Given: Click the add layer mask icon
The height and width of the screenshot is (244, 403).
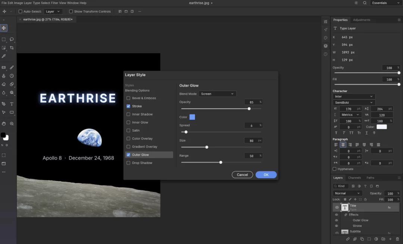Looking at the screenshot, I should 369,239.
